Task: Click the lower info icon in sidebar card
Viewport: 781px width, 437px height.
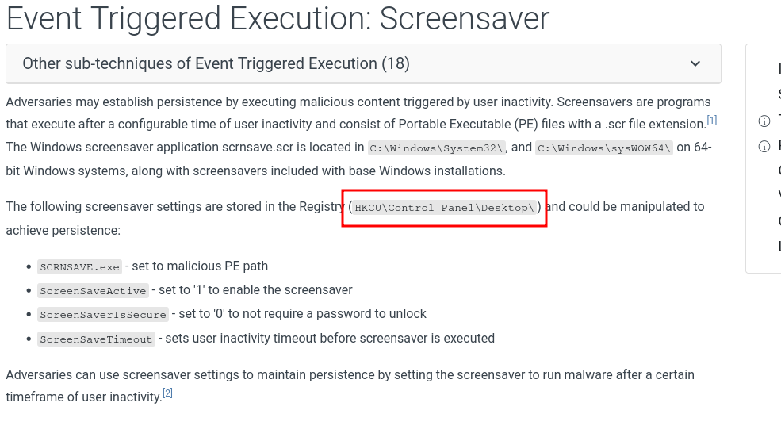Action: 764,146
